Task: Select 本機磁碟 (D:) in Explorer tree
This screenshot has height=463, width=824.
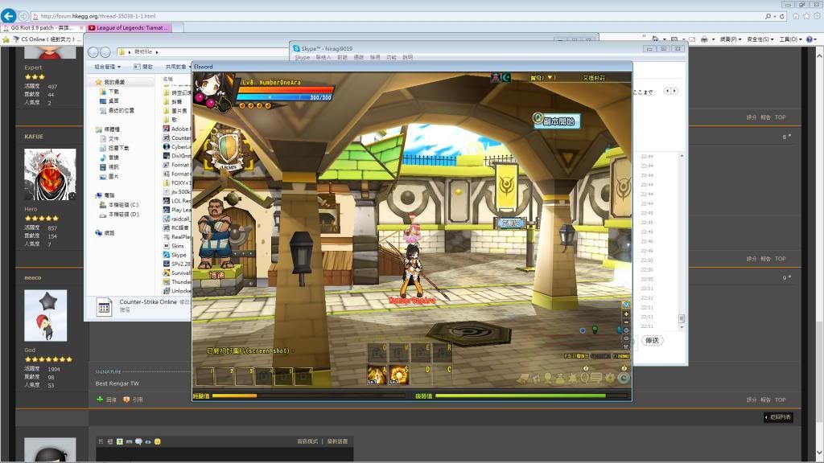Action: coord(119,214)
